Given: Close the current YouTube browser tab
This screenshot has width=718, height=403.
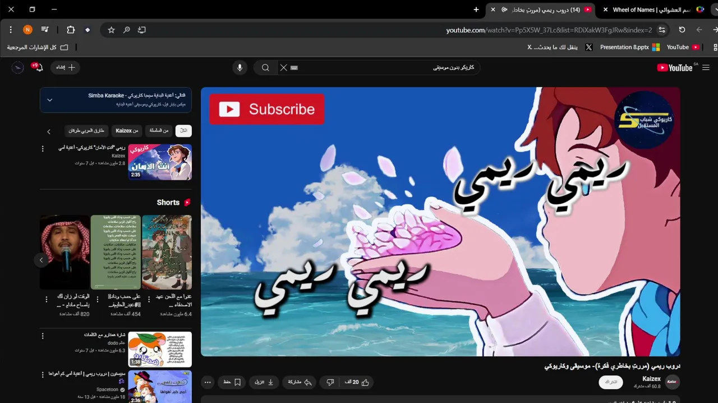Looking at the screenshot, I should pos(493,10).
